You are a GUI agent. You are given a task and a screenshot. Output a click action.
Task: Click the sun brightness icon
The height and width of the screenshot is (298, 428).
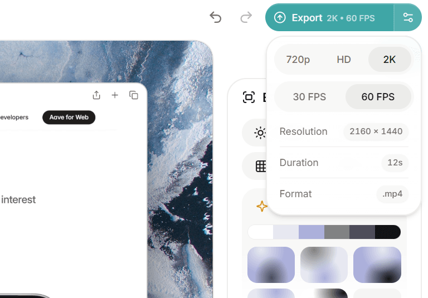[260, 133]
